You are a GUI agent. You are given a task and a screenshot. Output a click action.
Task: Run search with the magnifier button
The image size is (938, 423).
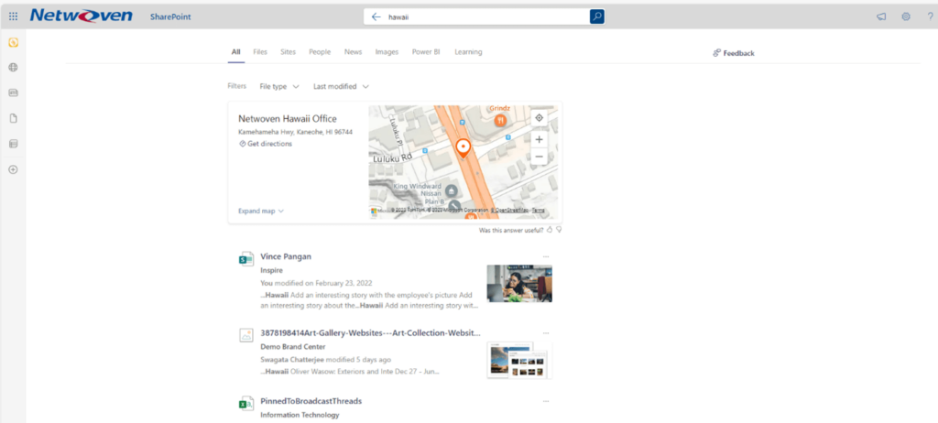pyautogui.click(x=596, y=16)
